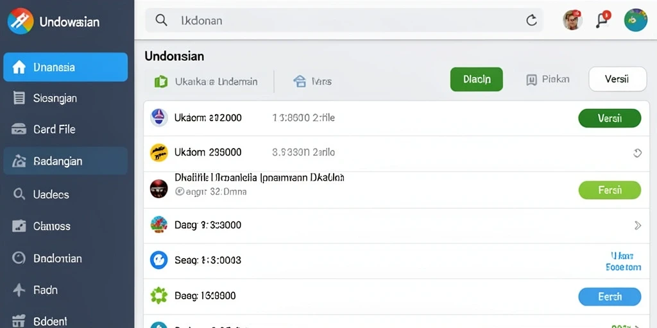
Task: Click the Slesngjan list icon
Action: [19, 98]
